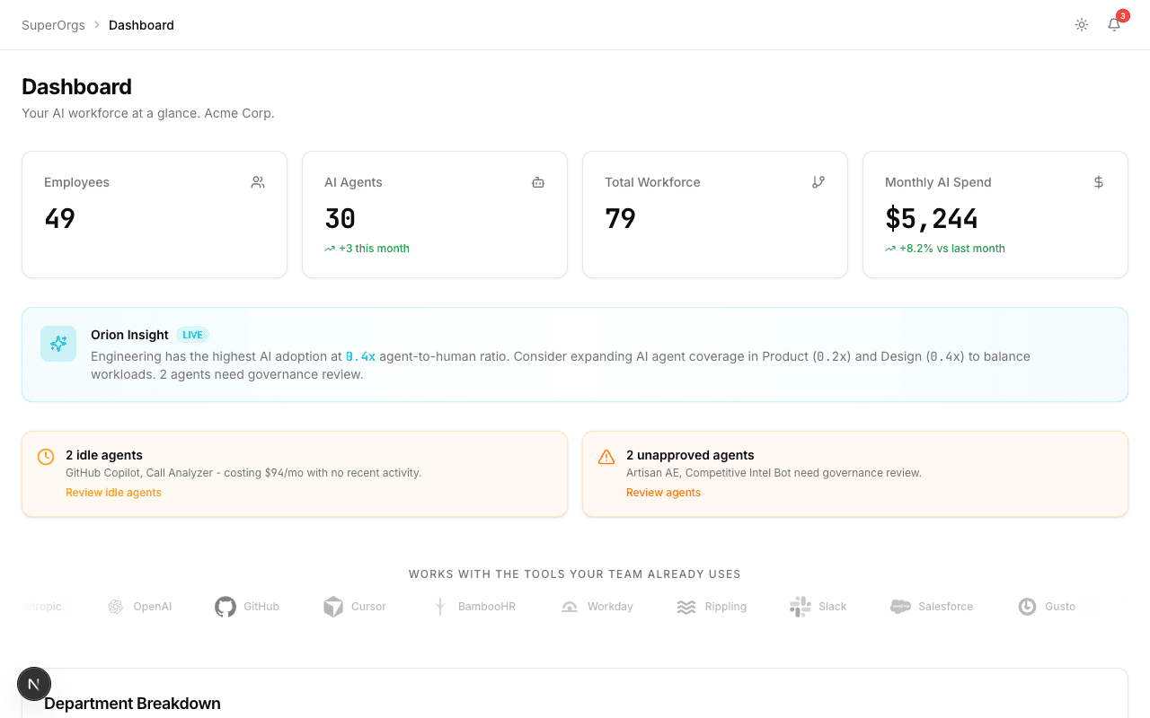Click the Cursor integration logo
Screen dimensions: 1150x718
point(333,606)
